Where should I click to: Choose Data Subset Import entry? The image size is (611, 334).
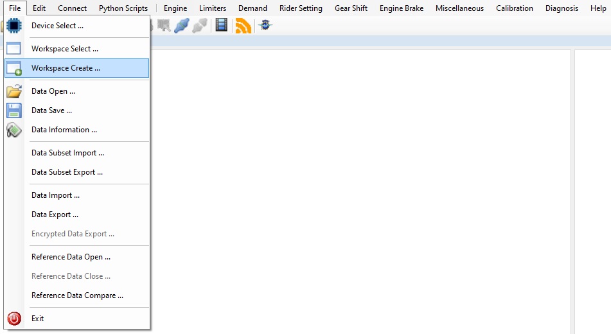coord(76,153)
